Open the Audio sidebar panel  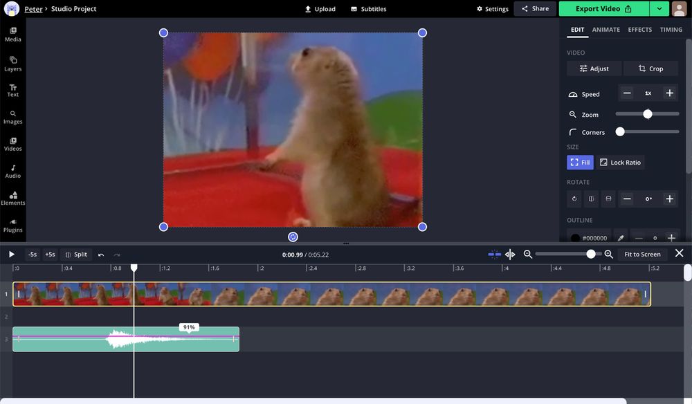[12, 170]
